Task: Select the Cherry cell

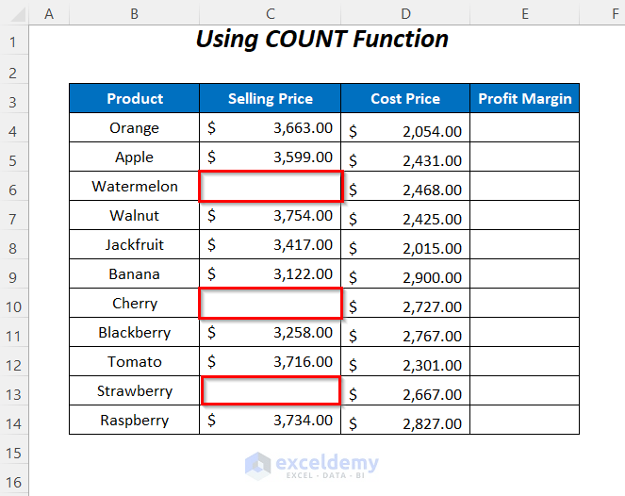Action: tap(134, 303)
